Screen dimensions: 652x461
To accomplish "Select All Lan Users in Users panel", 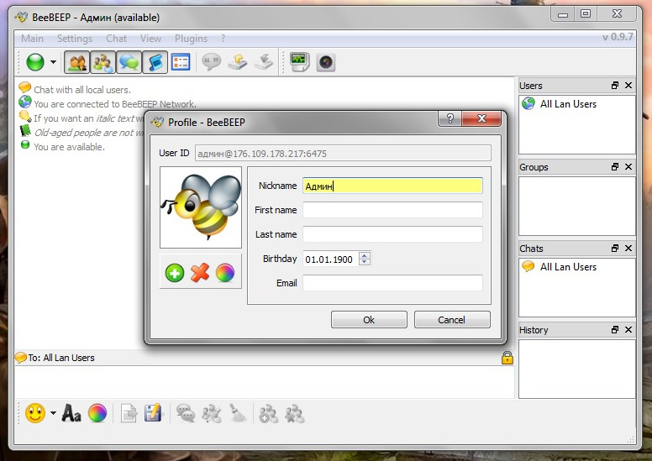I will [x=568, y=104].
